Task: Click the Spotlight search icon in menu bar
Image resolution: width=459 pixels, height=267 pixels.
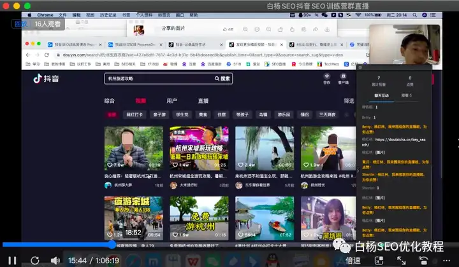Action: pyautogui.click(x=415, y=15)
